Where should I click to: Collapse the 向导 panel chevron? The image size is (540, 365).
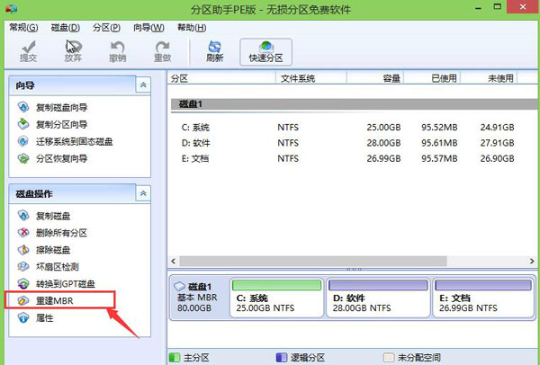pyautogui.click(x=143, y=85)
